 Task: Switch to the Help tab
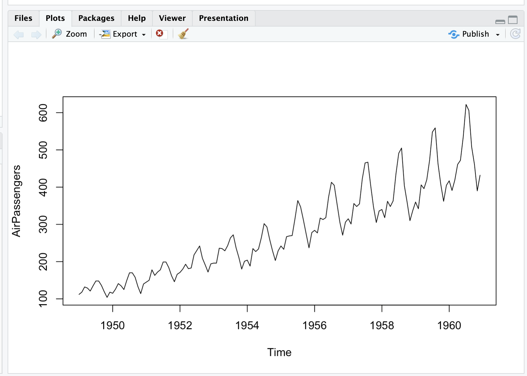[x=137, y=18]
